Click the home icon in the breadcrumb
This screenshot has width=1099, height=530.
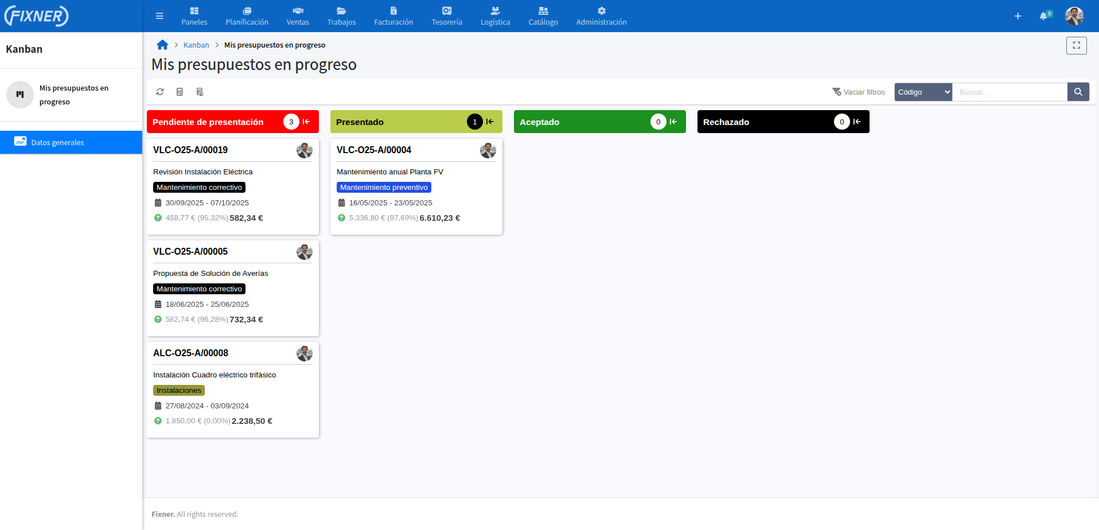tap(162, 45)
